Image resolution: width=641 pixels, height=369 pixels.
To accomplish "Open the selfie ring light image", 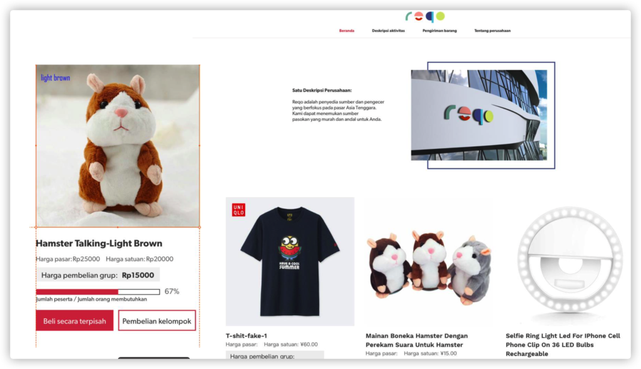I will pyautogui.click(x=570, y=261).
